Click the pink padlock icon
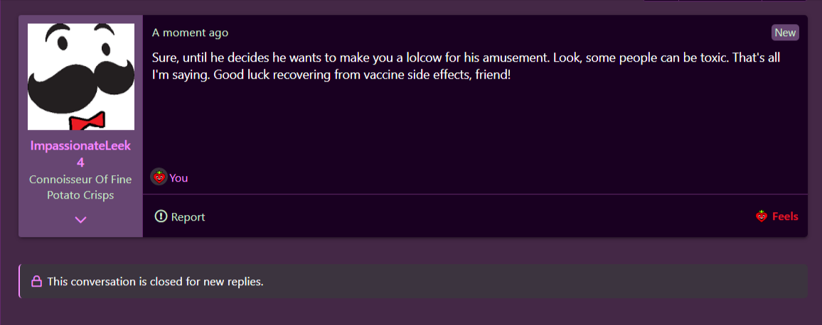 point(37,282)
